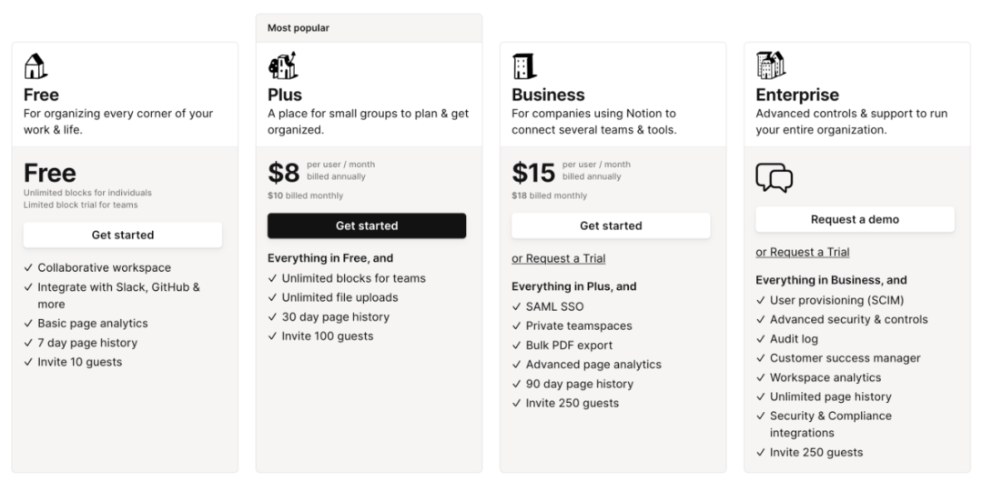Click checkmark next to SAML SSO
The height and width of the screenshot is (491, 983).
[x=517, y=306]
